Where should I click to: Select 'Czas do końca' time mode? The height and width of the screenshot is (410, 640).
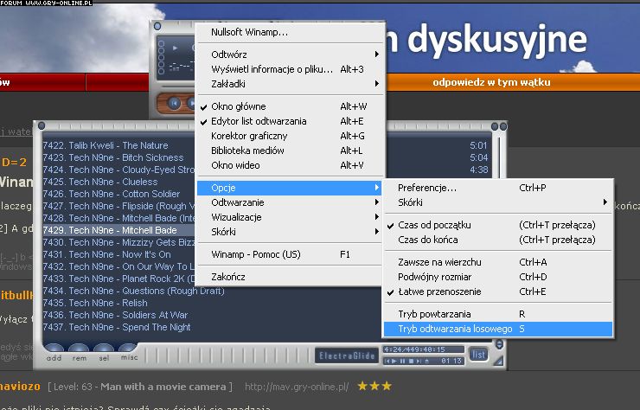(498, 240)
